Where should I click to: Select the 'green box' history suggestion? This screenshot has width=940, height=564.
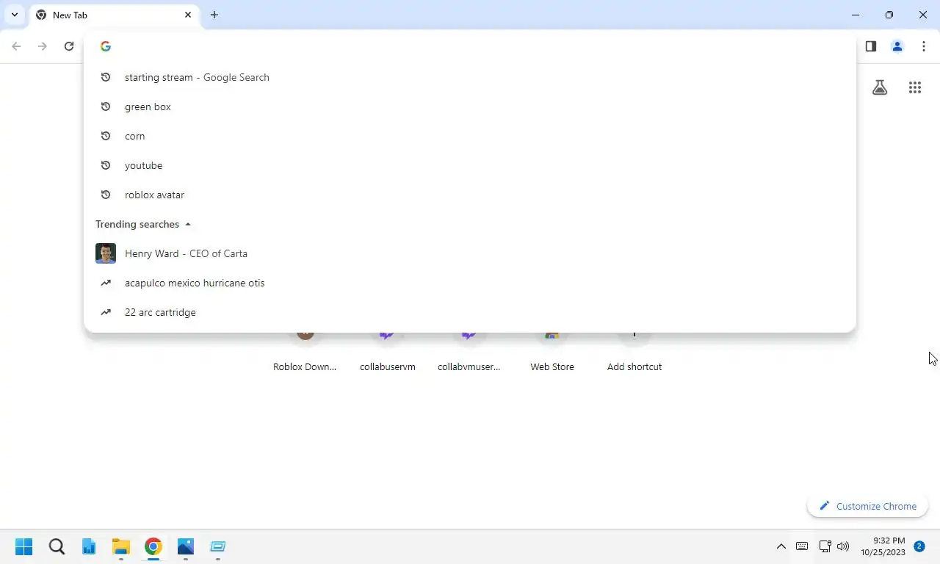point(470,106)
